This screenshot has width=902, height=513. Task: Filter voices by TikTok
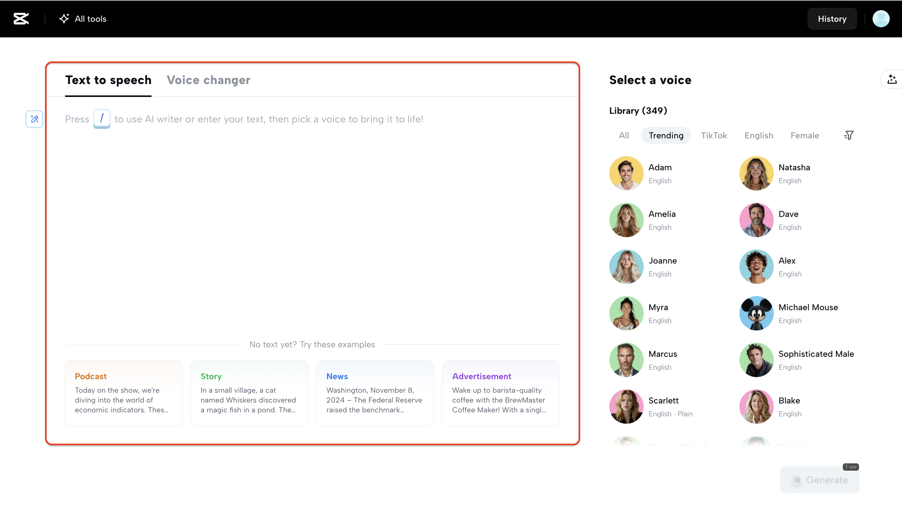pos(714,136)
